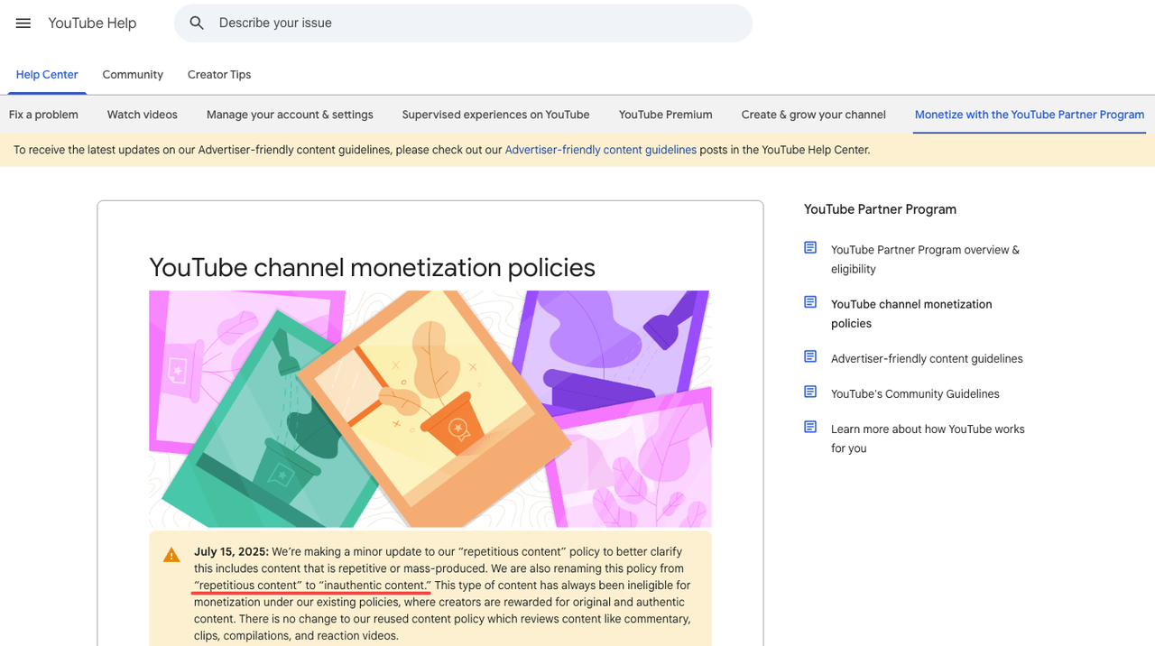Click the article icon beside YouTube channel monetization policies
Image resolution: width=1155 pixels, height=646 pixels.
coord(810,301)
